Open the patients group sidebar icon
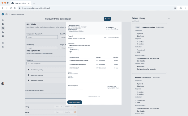Image resolution: width=188 pixels, height=116 pixels. tap(3, 24)
